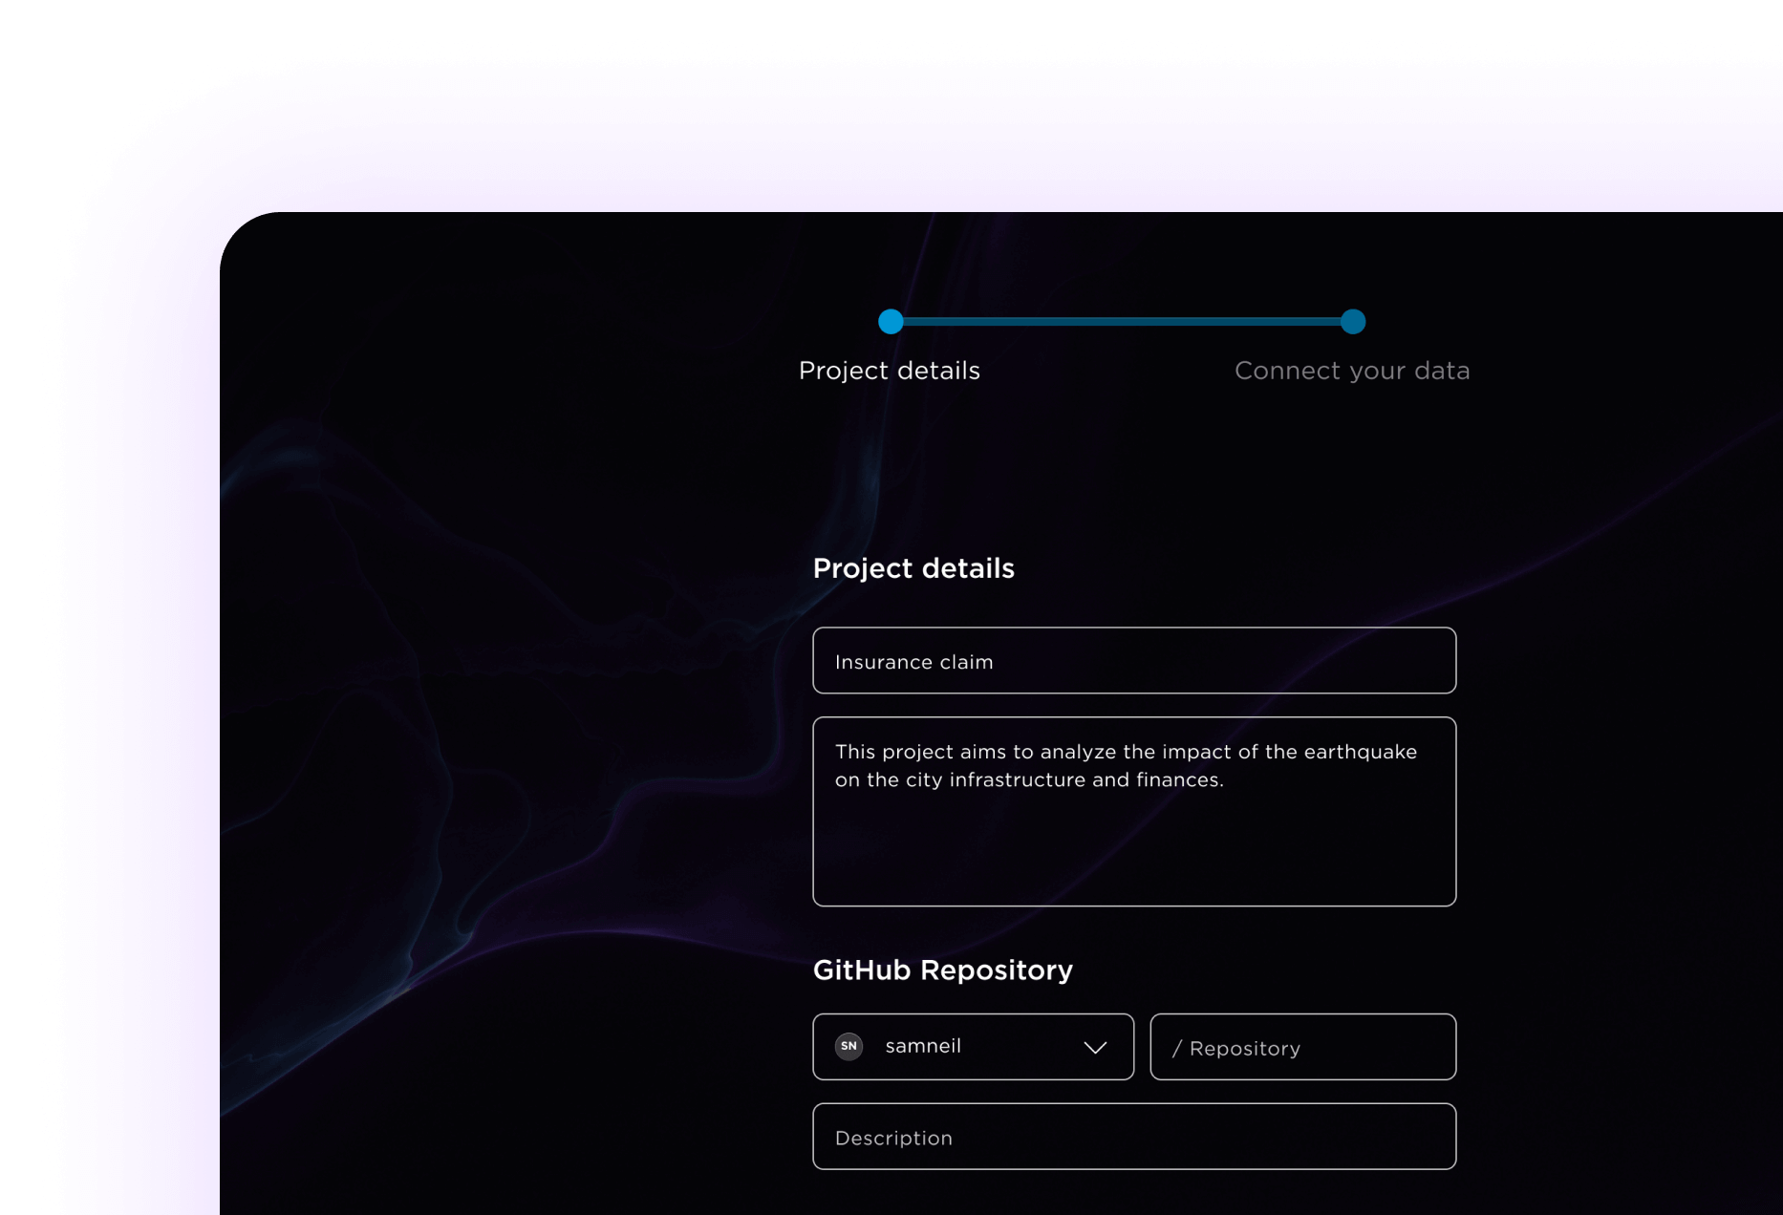The image size is (1783, 1215).
Task: Expand the chevron arrow on the samneil selector
Action: (x=1095, y=1047)
